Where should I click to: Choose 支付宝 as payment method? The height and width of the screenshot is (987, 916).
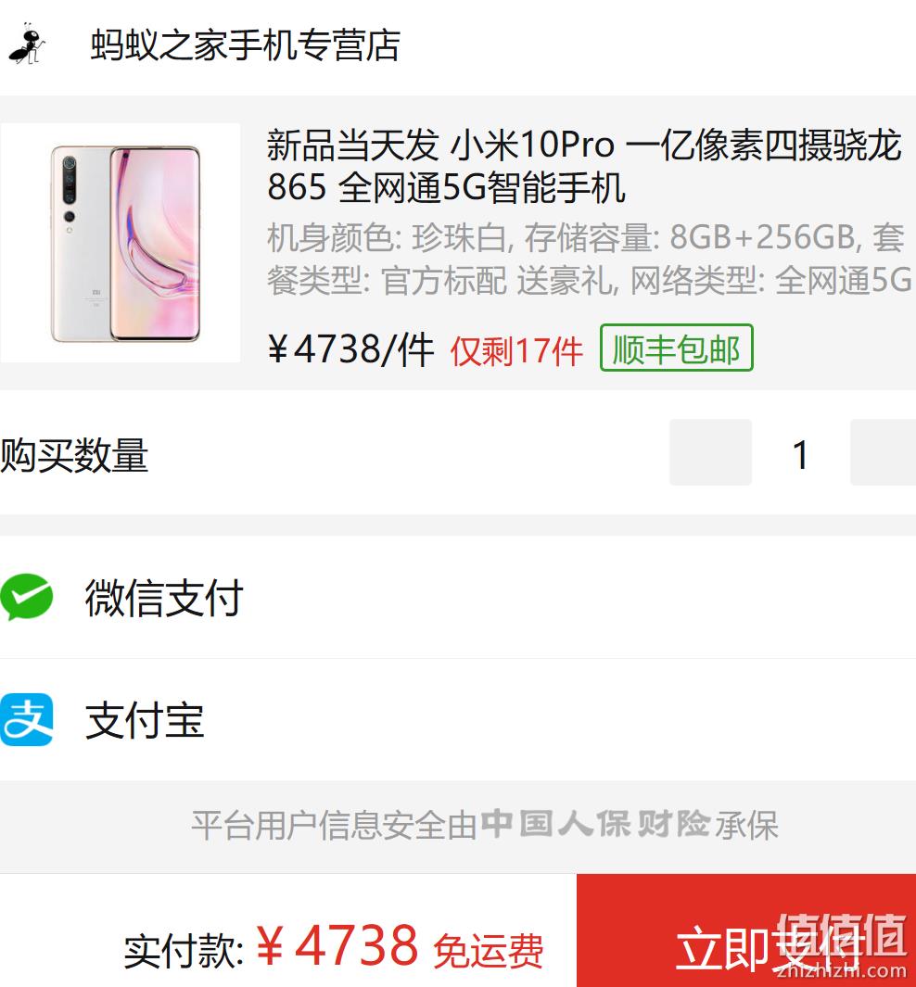click(x=458, y=720)
